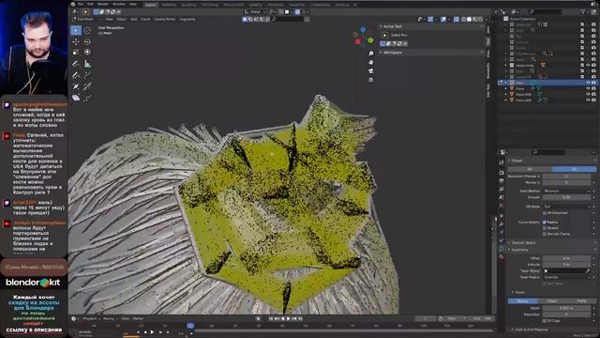Image resolution: width=600 pixels, height=338 pixels.
Task: Click the Resolution Preview U field
Action: (566, 177)
